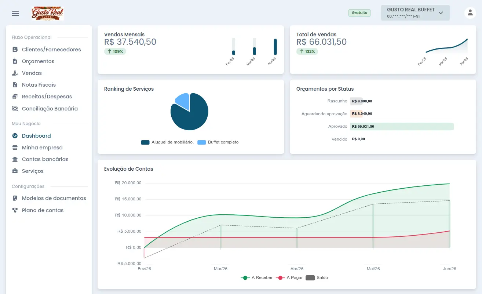The width and height of the screenshot is (482, 294).
Task: Click the Orçamentos document icon
Action: (x=15, y=61)
